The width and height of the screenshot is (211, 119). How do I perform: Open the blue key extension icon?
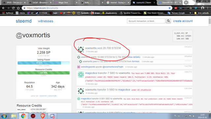coord(196,8)
